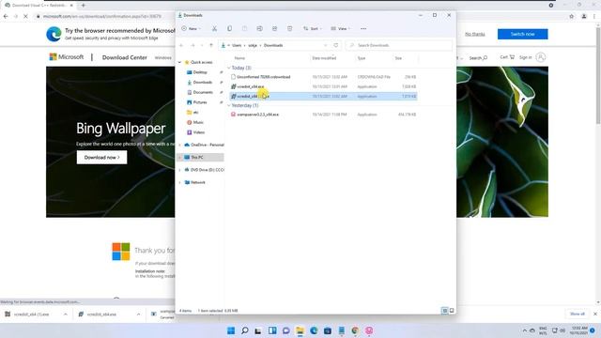Select Music in the navigation pane

198,122
